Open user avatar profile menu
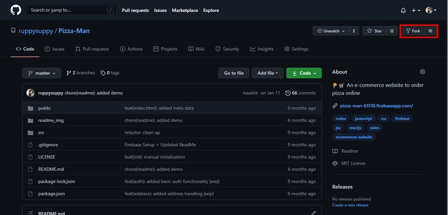The image size is (448, 215). pyautogui.click(x=431, y=11)
